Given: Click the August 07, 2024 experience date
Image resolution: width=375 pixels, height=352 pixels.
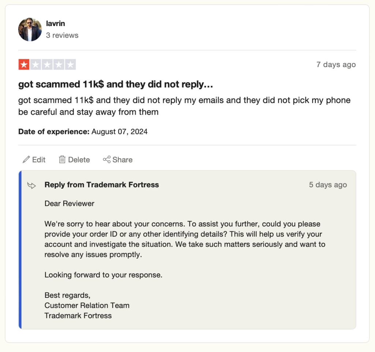Looking at the screenshot, I should (119, 131).
